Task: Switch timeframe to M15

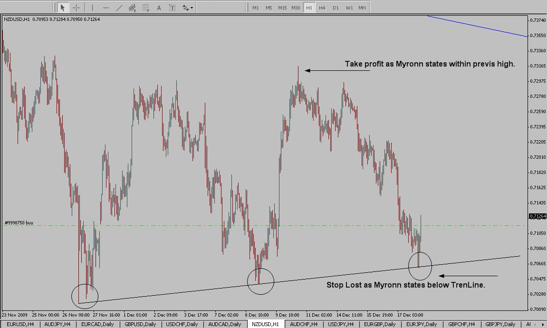Action: [x=282, y=8]
